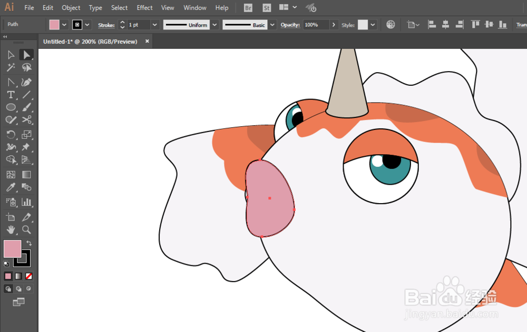527x332 pixels.
Task: Select the Curvature pen tool
Action: coord(26,82)
